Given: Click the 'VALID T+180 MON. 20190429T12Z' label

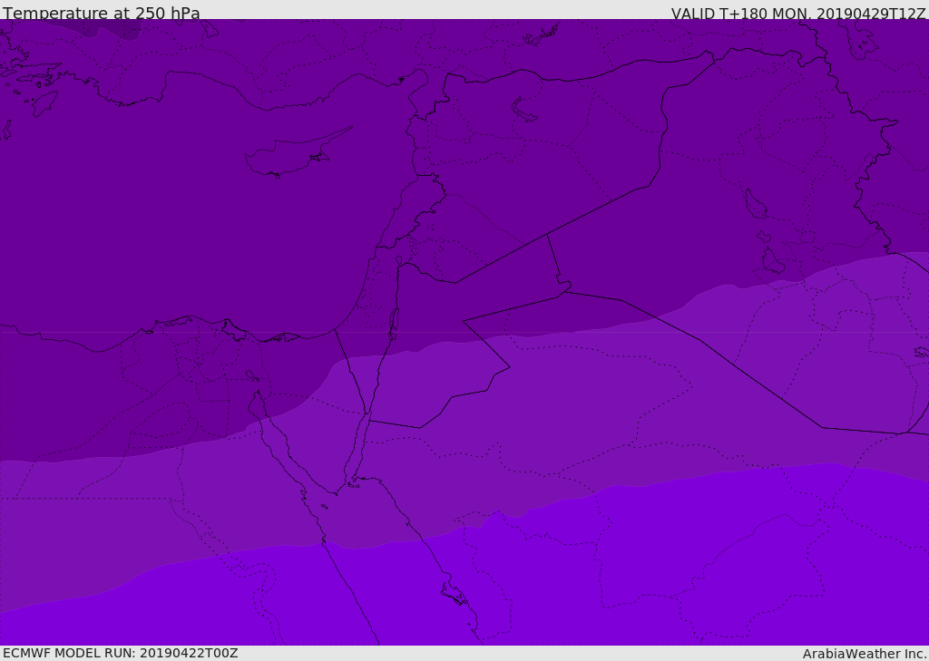Looking at the screenshot, I should (798, 14).
